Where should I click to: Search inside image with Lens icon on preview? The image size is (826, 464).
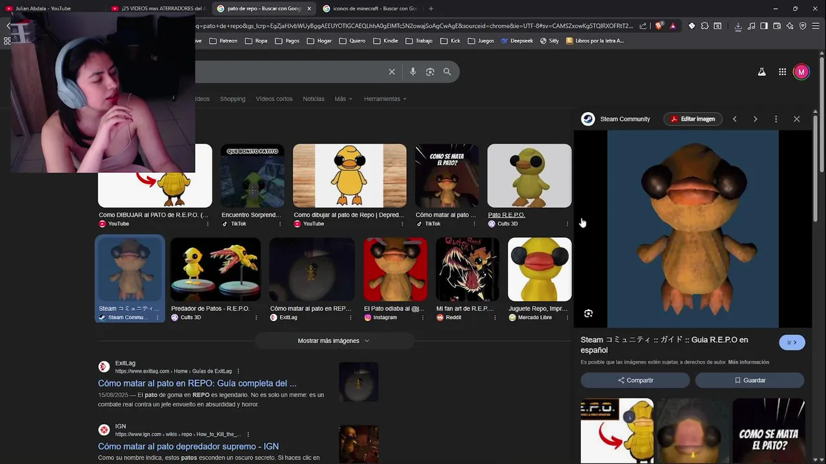588,313
